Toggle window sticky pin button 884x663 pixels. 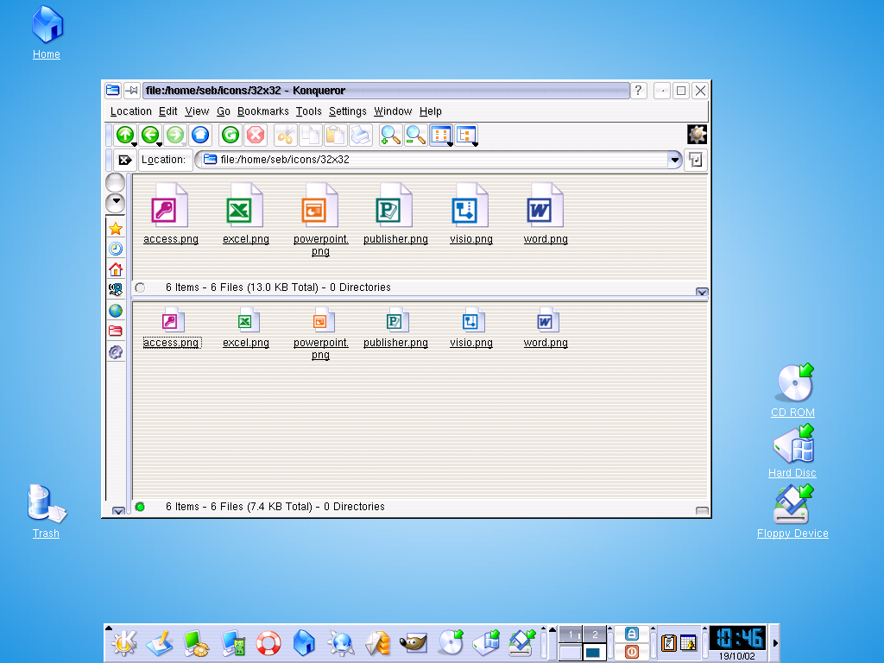click(x=132, y=90)
